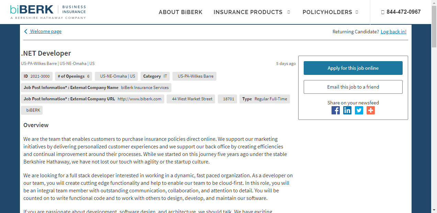Click the External Company Name biBerk Insurance Services tag
Image resolution: width=437 pixels, height=213 pixels.
pyautogui.click(x=96, y=88)
